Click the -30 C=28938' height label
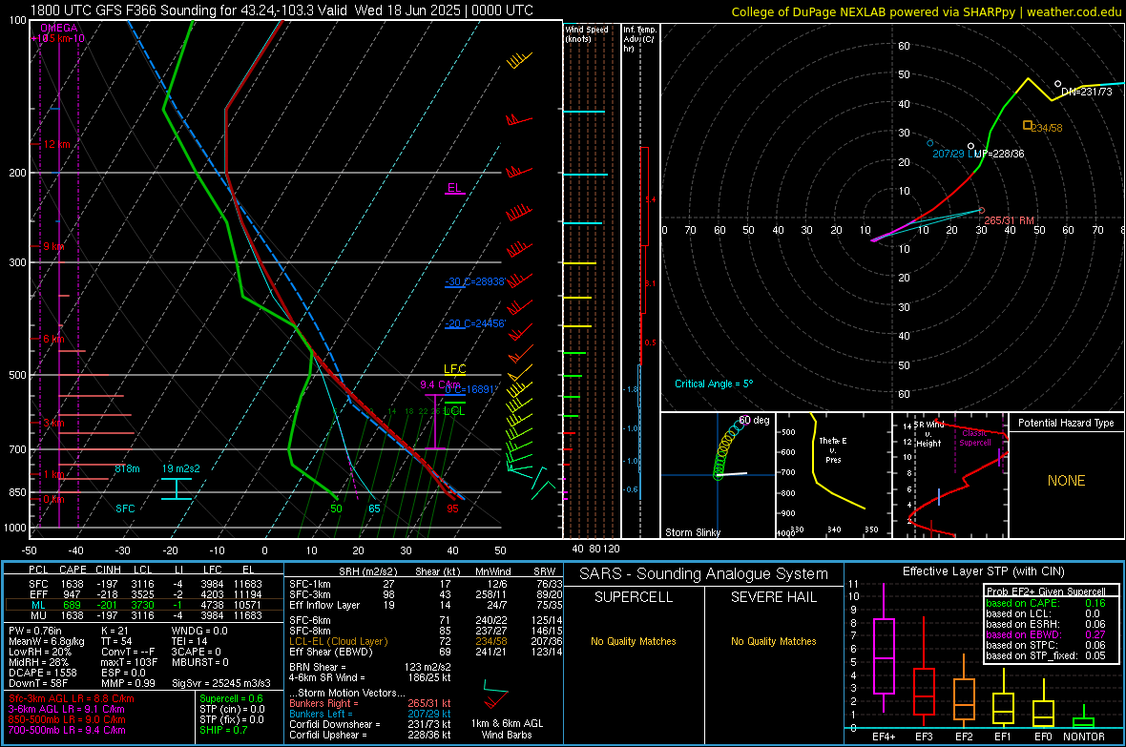This screenshot has width=1126, height=747. (475, 281)
